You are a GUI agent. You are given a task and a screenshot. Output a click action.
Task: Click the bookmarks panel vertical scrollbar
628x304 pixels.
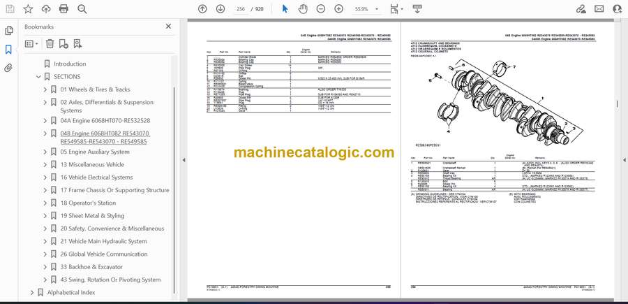click(x=174, y=191)
